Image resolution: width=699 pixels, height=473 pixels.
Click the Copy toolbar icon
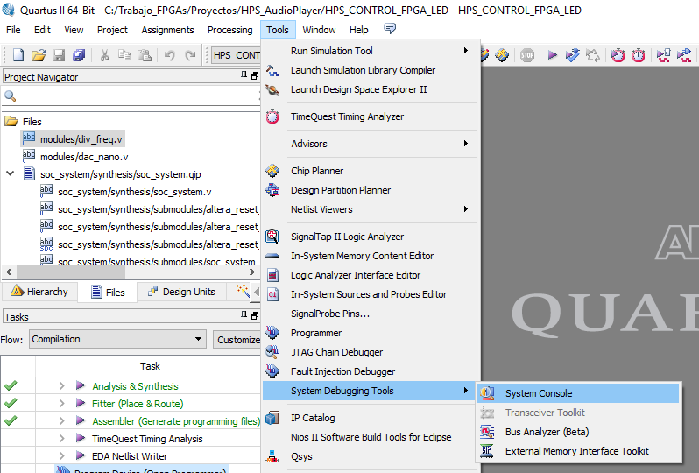(124, 55)
